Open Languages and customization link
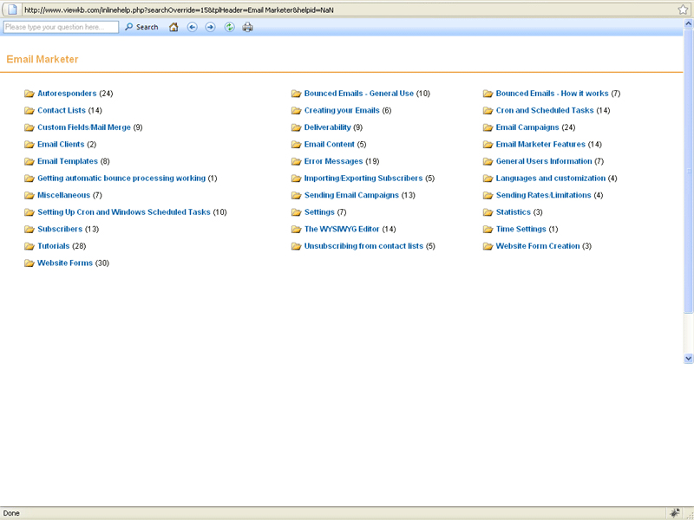Image resolution: width=694 pixels, height=520 pixels. [551, 179]
